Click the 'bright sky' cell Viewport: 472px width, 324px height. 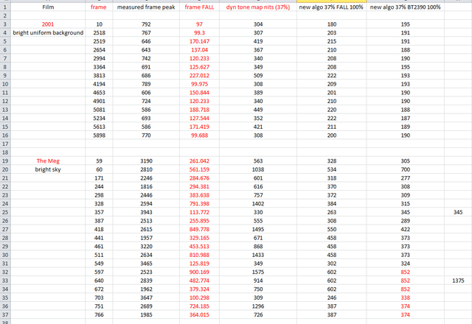pyautogui.click(x=48, y=169)
